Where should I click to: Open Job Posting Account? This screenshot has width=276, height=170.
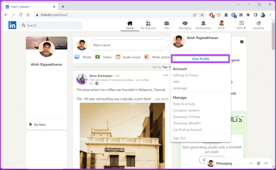click(x=187, y=130)
